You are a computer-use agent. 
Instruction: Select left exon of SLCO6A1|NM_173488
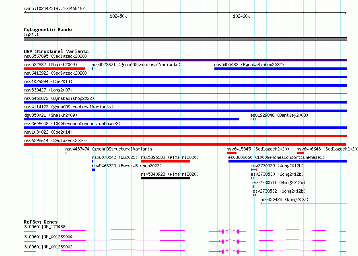[222, 232]
